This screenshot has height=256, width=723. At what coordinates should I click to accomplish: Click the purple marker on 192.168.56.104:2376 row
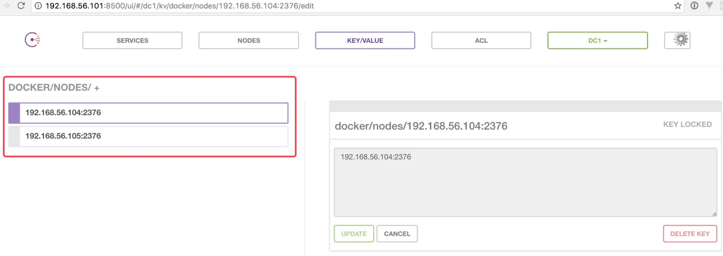coord(14,113)
